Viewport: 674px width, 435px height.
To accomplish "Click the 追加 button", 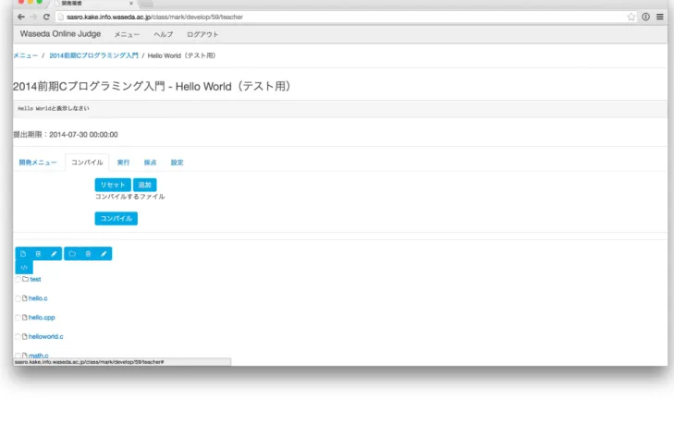I will pos(145,185).
